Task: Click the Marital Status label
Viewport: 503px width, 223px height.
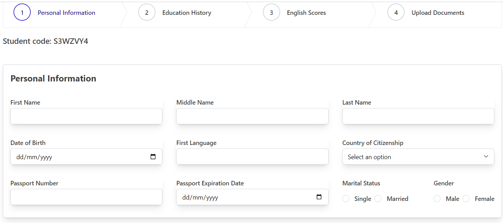Action: pos(361,183)
